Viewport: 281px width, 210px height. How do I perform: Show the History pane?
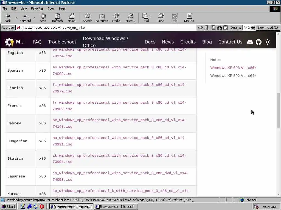130,18
